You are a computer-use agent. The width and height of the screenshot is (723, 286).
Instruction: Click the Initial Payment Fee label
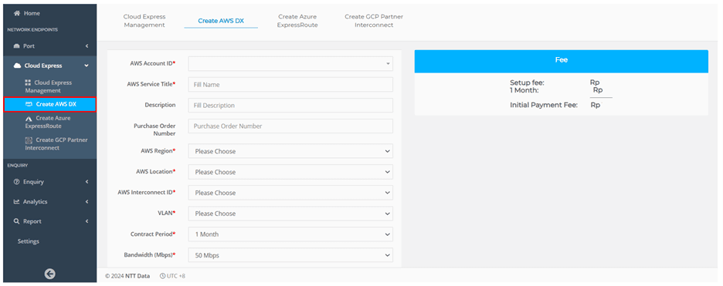point(544,106)
